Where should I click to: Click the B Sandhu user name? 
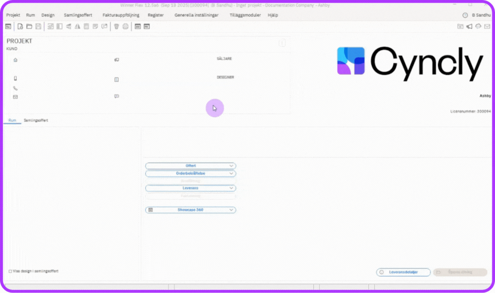point(481,15)
